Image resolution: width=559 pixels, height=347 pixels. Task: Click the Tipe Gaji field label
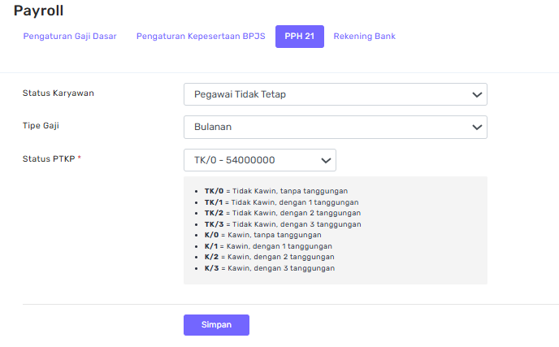[41, 125]
